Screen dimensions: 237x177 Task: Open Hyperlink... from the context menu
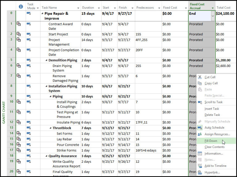216,172
